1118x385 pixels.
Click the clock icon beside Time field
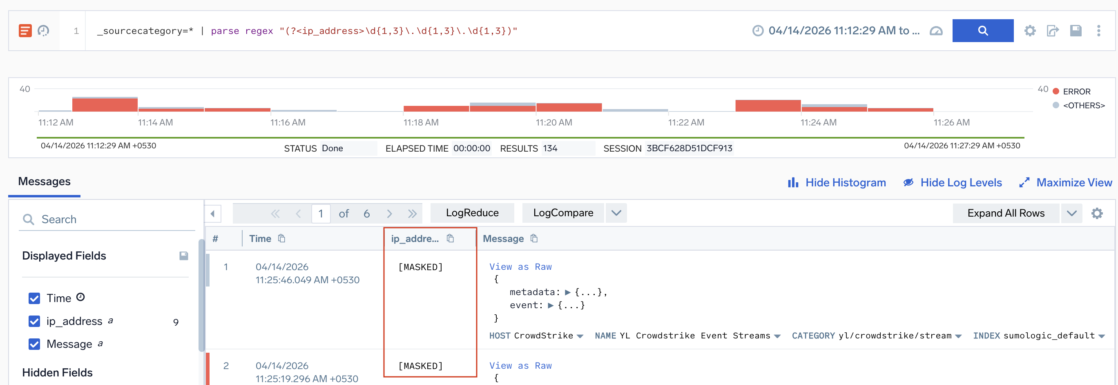[x=80, y=297]
